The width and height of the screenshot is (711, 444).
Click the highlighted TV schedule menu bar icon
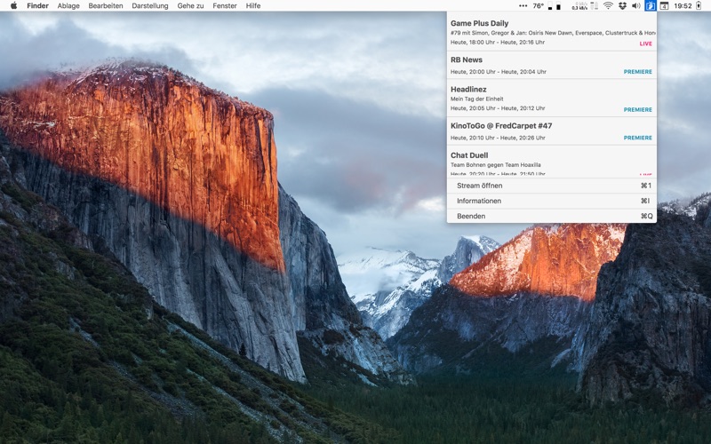[x=651, y=5]
